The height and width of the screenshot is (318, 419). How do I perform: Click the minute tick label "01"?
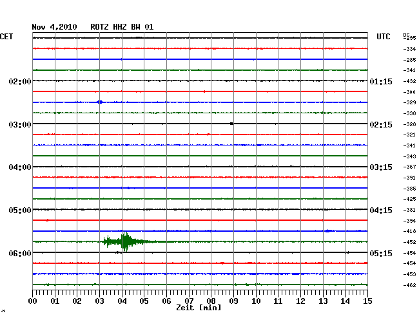coord(55,301)
